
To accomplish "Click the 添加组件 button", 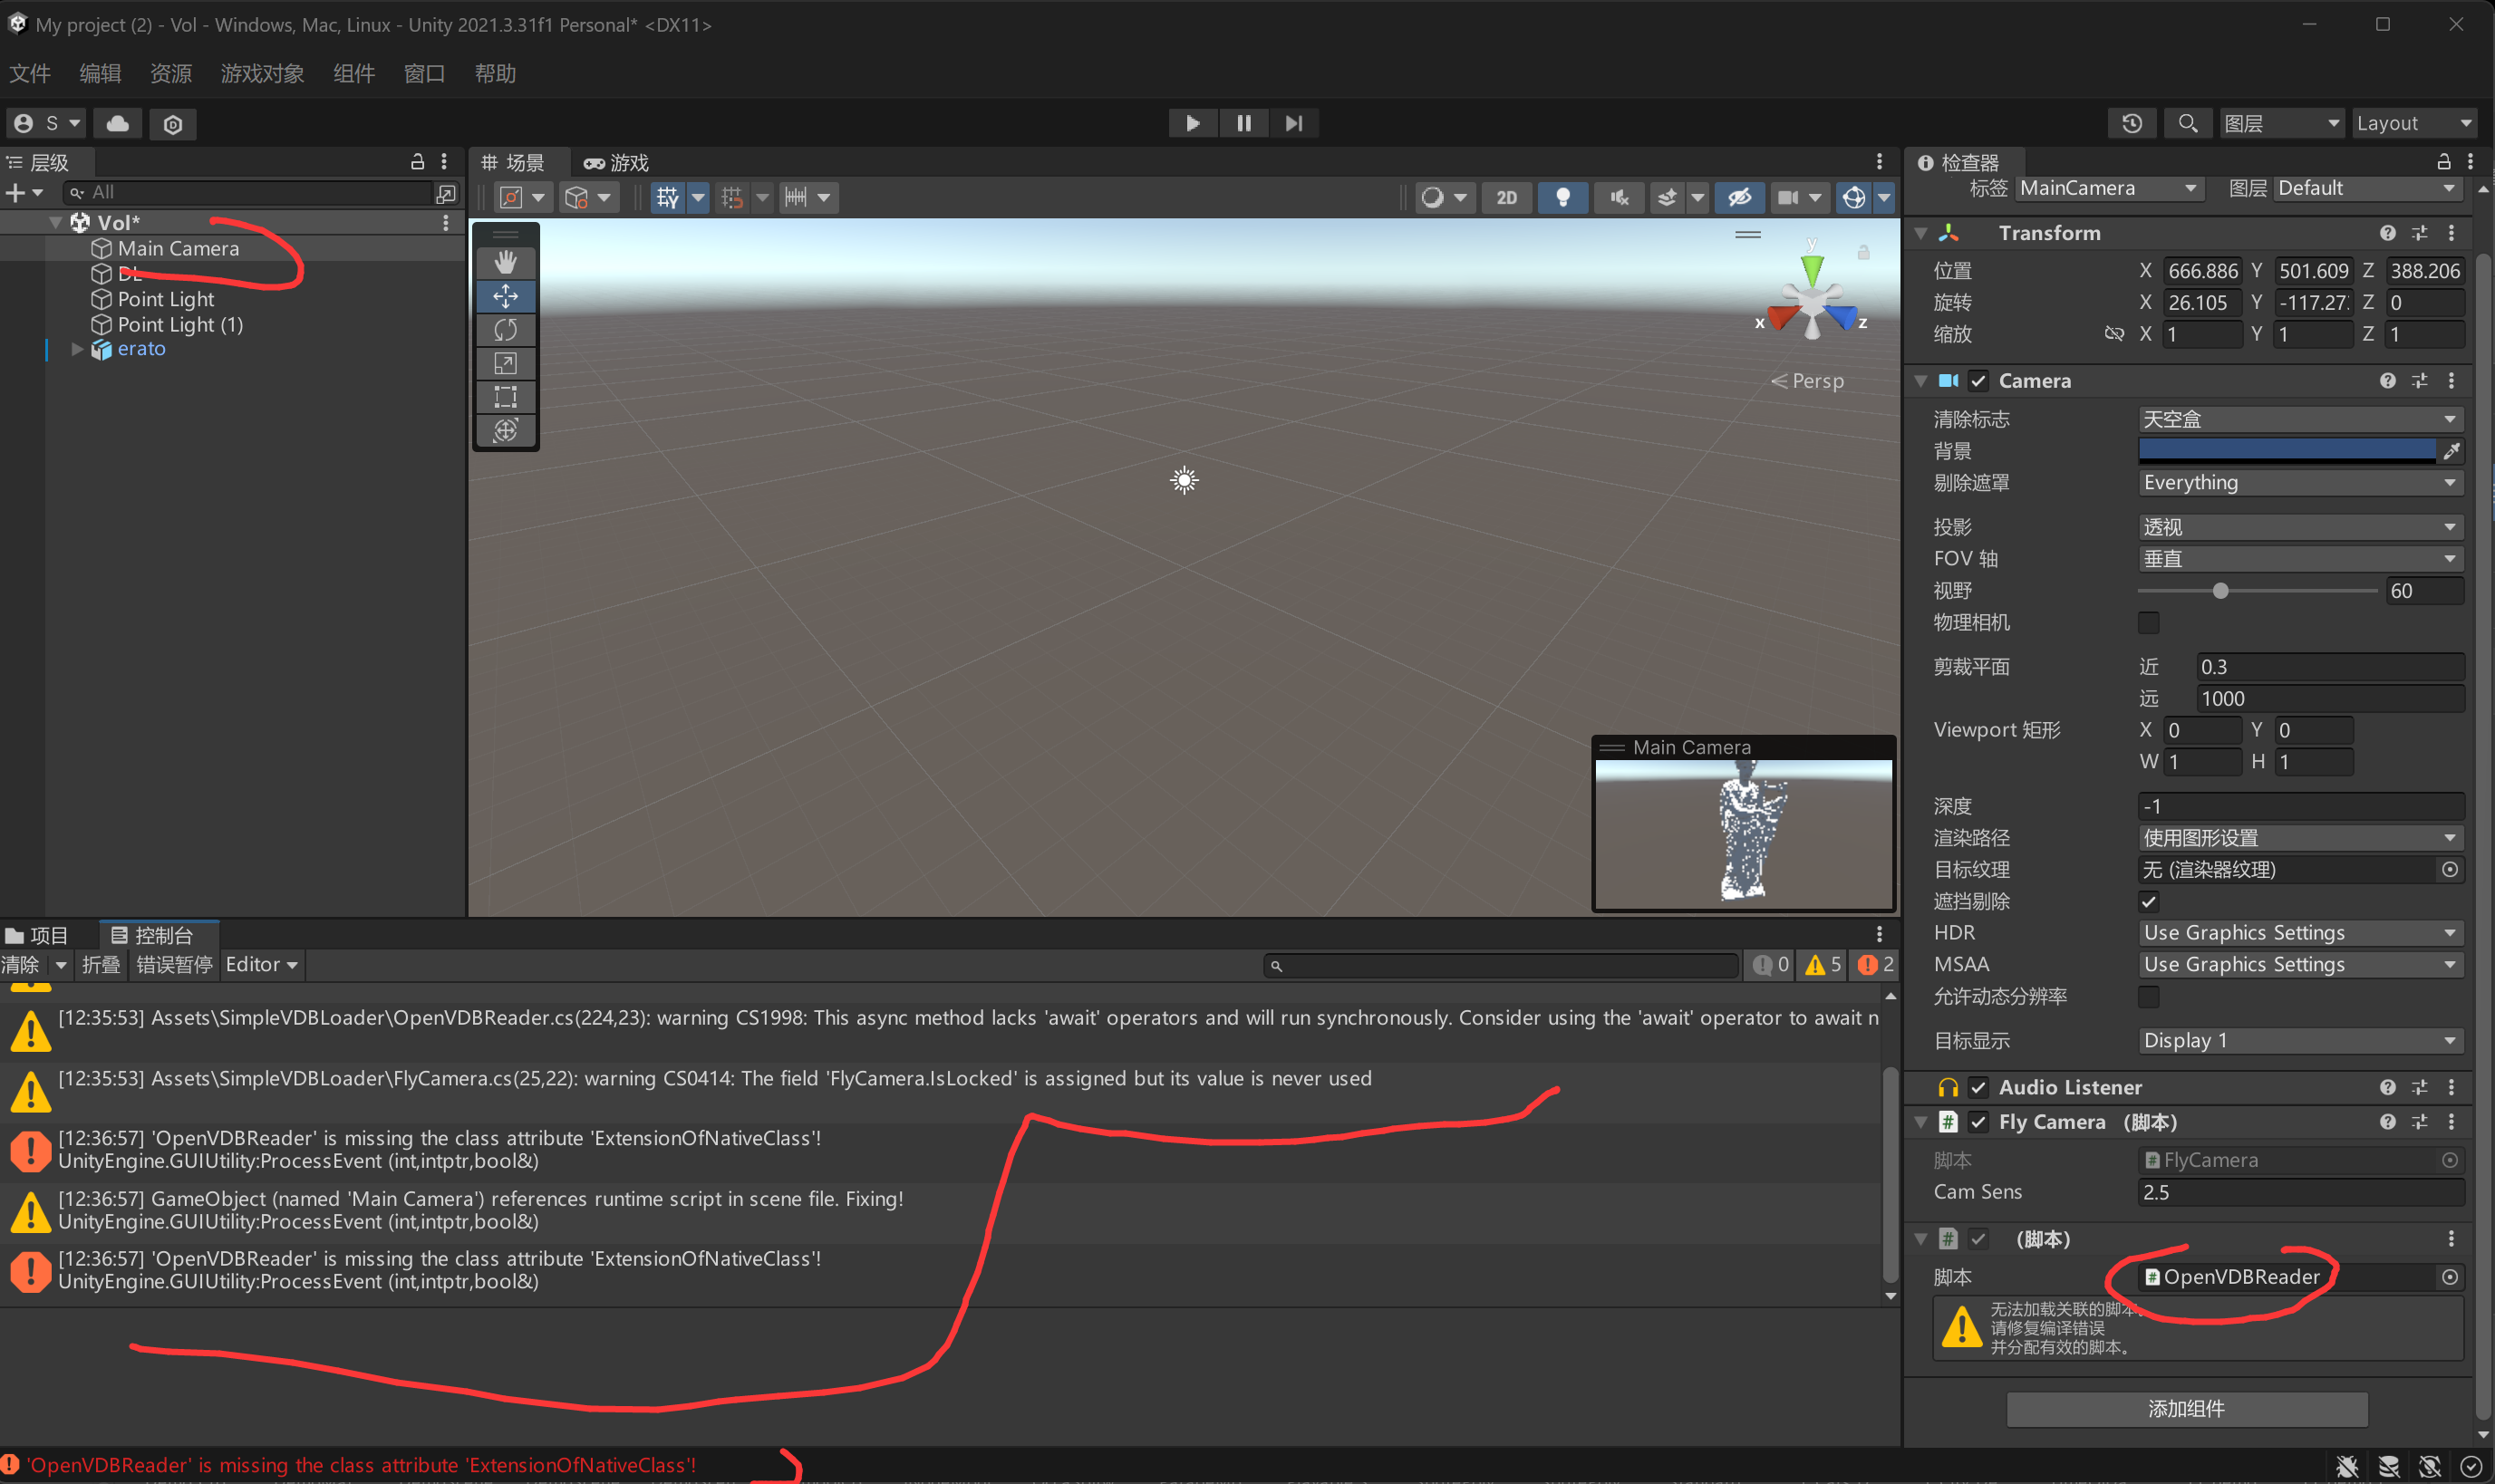I will pos(2186,1409).
